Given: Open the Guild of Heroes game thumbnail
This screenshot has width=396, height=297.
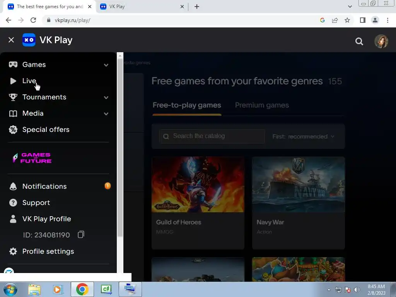Looking at the screenshot, I should click(198, 184).
